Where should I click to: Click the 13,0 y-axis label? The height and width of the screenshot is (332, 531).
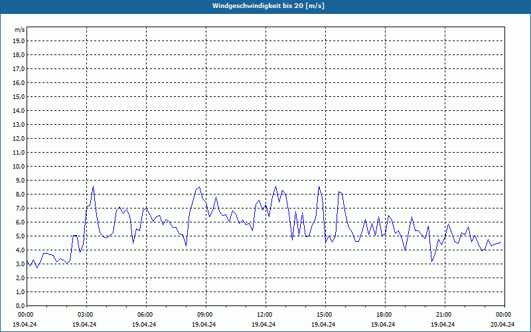(19, 124)
